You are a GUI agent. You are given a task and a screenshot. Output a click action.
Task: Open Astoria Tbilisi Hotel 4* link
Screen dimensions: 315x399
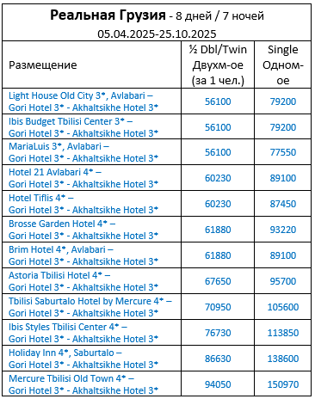55,275
